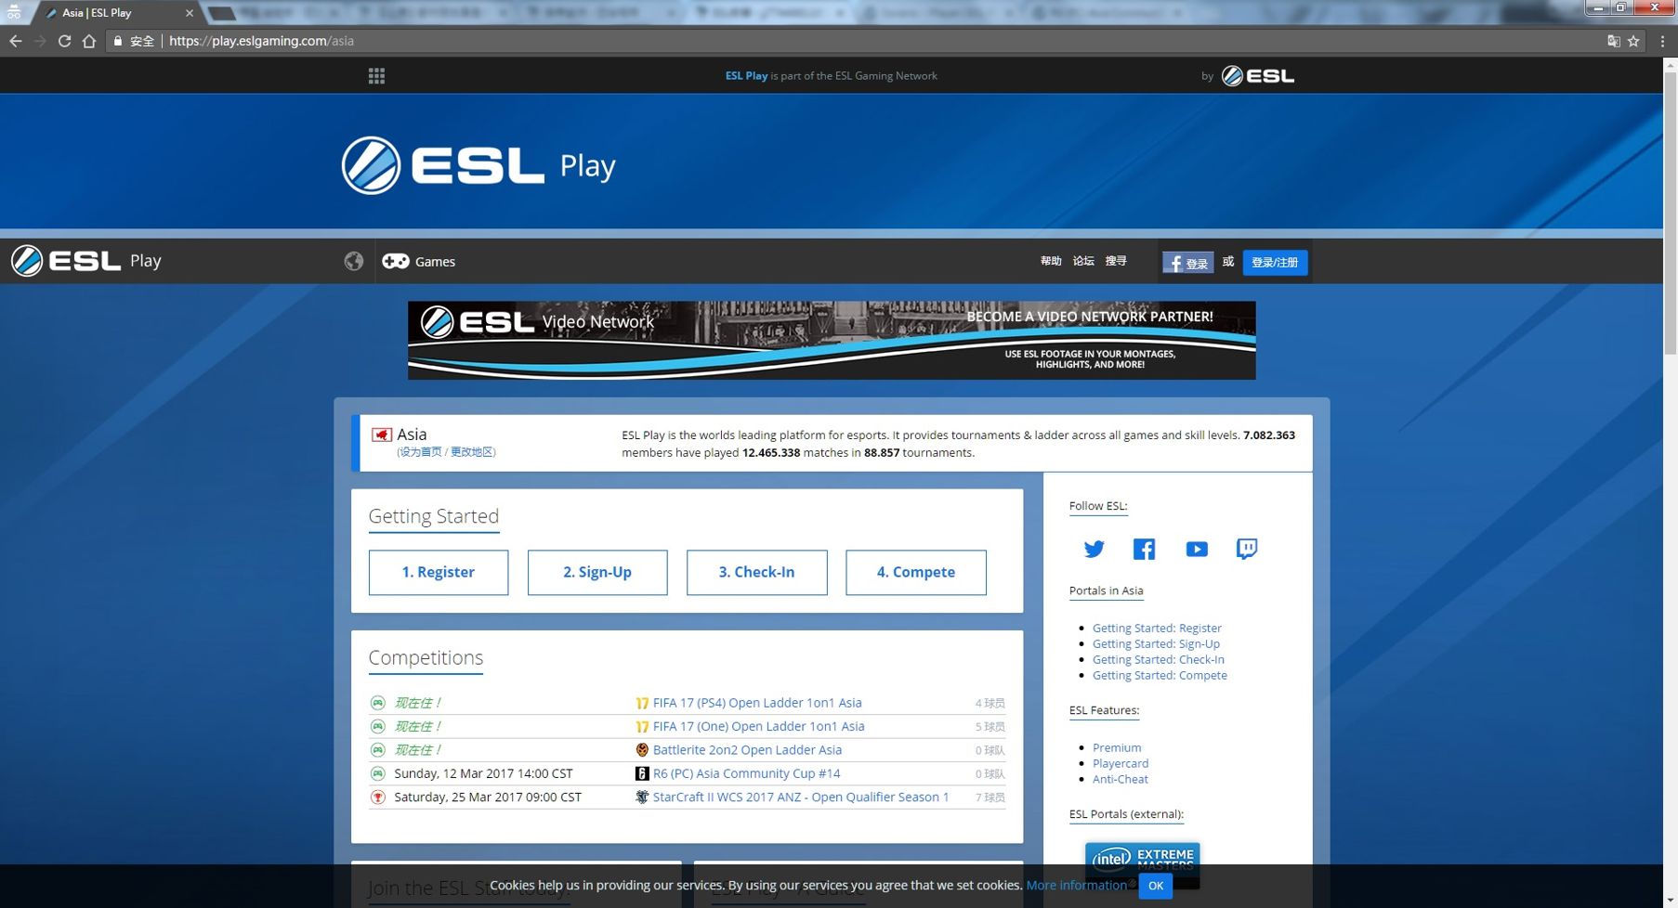Click the secure lock icon in address bar
Viewport: 1678px width, 908px height.
pyautogui.click(x=118, y=41)
